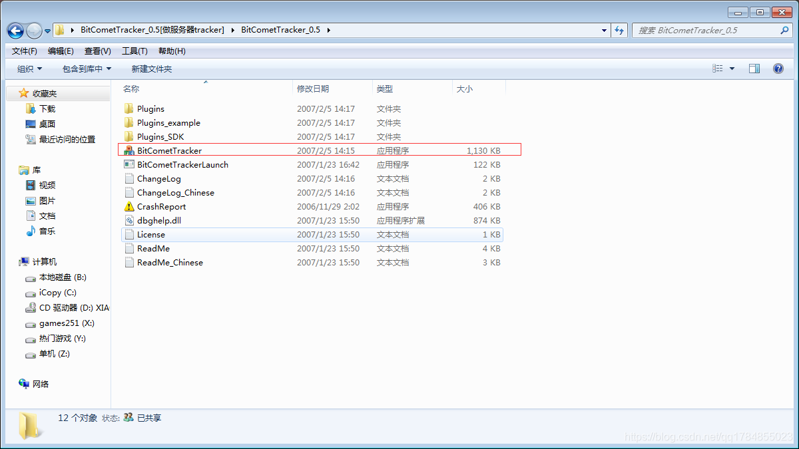
Task: Select the dbghelp.dll file name
Action: [159, 220]
